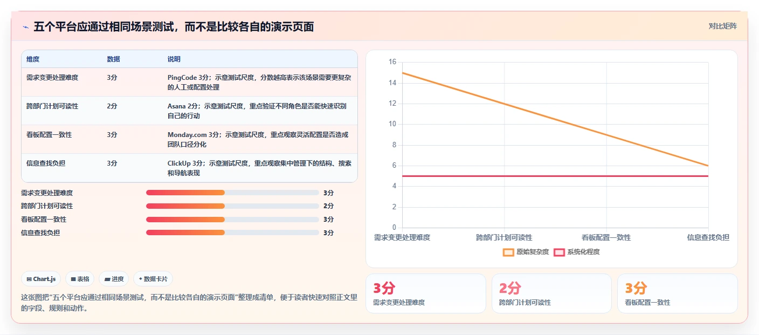Select the 进度 tag text

click(x=118, y=279)
